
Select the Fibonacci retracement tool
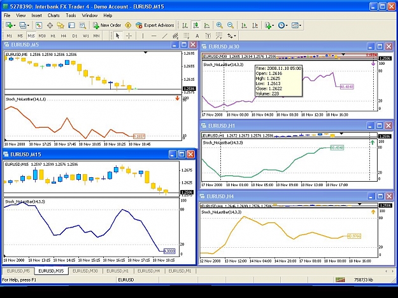186,36
